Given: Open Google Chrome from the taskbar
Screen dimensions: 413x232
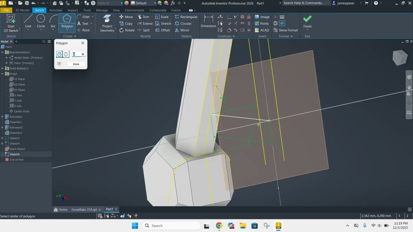Looking at the screenshot, I should point(219,226).
